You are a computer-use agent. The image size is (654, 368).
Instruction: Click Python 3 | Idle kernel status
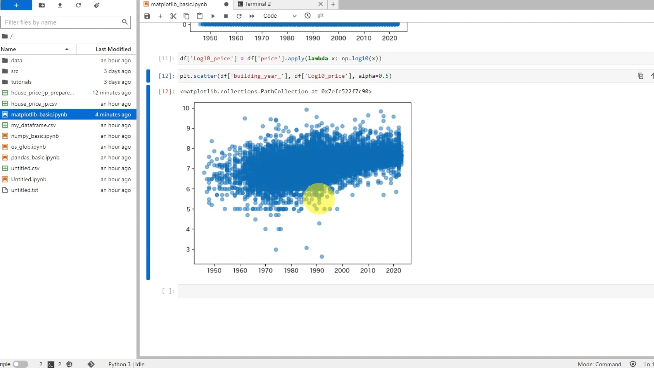126,364
